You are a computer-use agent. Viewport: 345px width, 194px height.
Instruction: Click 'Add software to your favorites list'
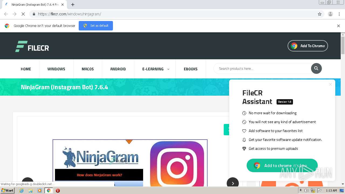click(276, 131)
